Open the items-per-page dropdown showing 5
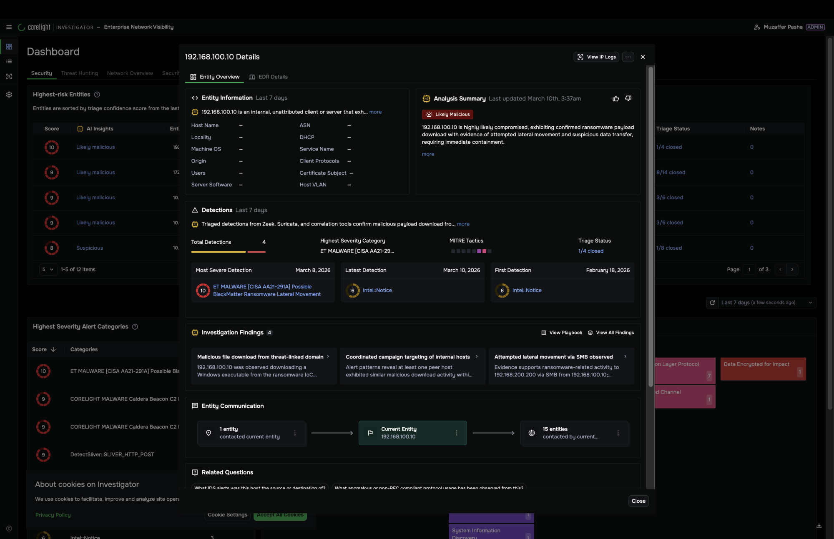 [x=48, y=270]
